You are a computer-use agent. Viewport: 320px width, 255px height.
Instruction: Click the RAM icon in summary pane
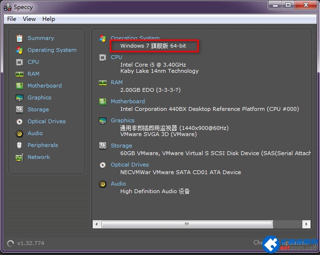pyautogui.click(x=103, y=82)
